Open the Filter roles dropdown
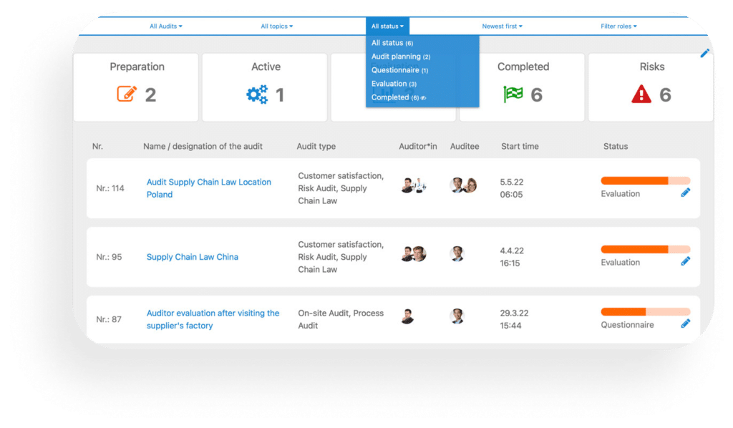Screen dimensions: 733x428 pyautogui.click(x=618, y=26)
